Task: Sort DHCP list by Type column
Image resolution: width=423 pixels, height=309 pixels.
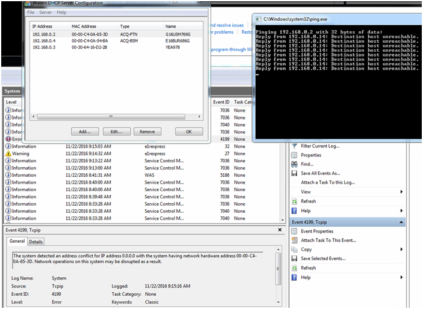Action: [x=141, y=26]
